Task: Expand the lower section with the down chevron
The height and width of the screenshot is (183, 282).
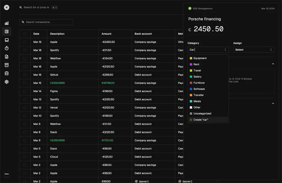Action: [273, 103]
